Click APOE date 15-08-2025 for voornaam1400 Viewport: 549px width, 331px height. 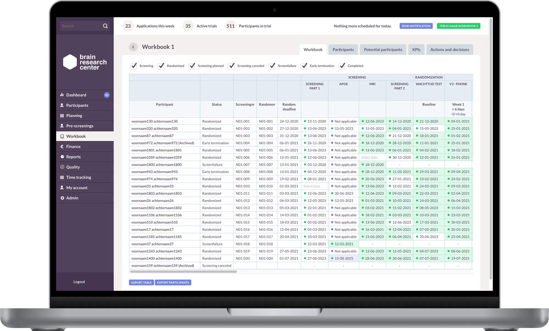pyautogui.click(x=344, y=259)
